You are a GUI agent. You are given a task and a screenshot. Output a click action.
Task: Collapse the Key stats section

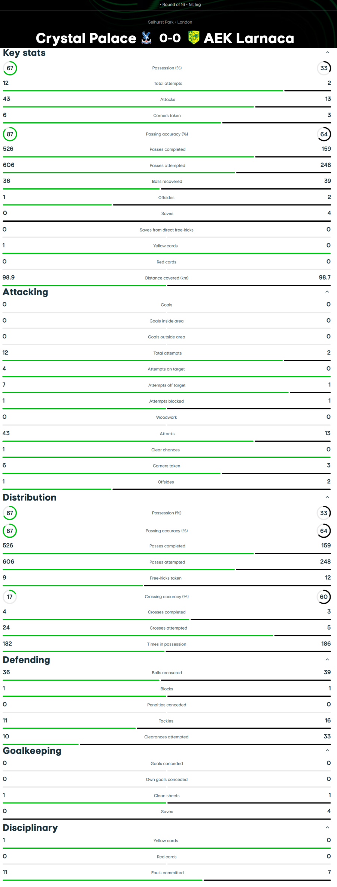point(328,53)
